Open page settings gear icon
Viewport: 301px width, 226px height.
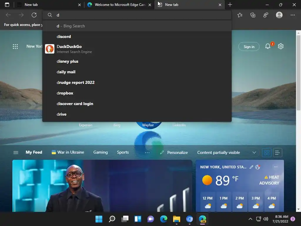(281, 46)
